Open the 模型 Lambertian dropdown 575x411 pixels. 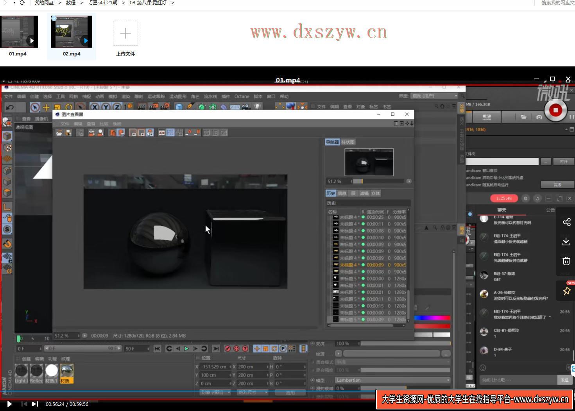click(393, 380)
